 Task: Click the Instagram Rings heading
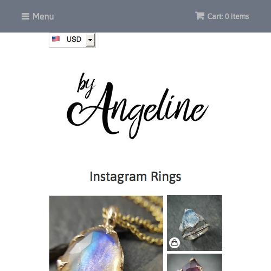point(135,177)
